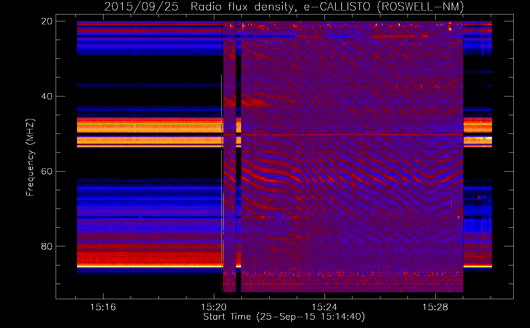Click the 'Start Time (25-Sep-15 15:14:40)' x-axis label
Image resolution: width=530 pixels, height=328 pixels.
pyautogui.click(x=284, y=317)
